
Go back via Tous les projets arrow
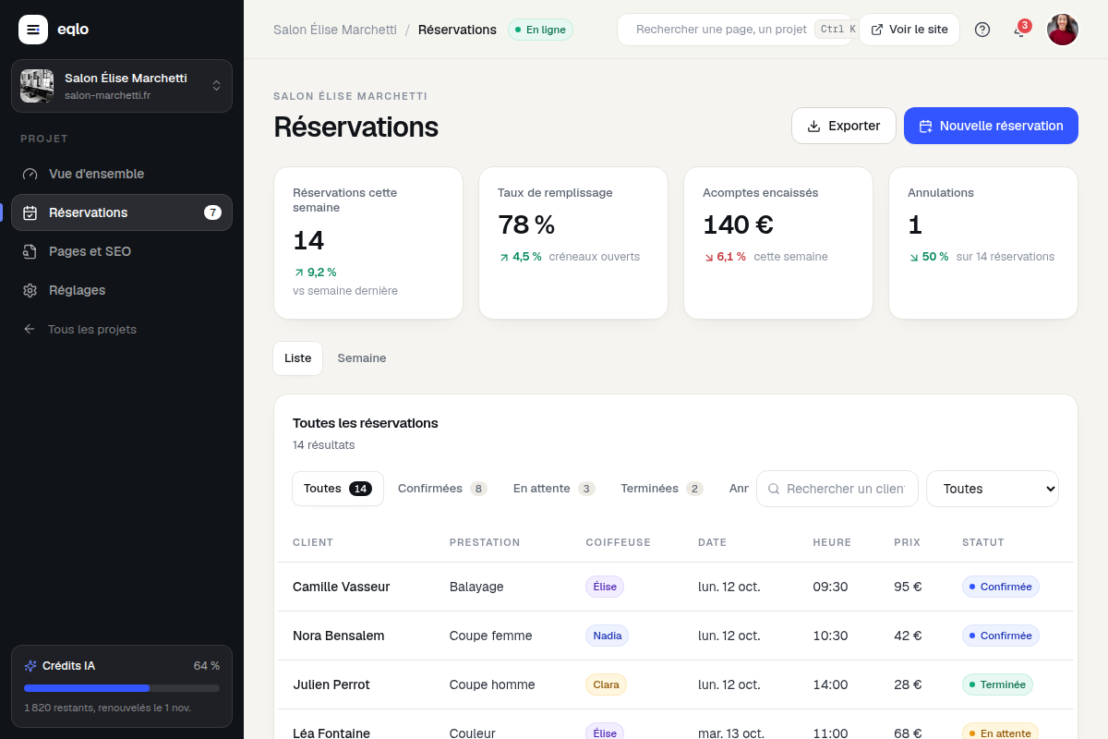[30, 329]
